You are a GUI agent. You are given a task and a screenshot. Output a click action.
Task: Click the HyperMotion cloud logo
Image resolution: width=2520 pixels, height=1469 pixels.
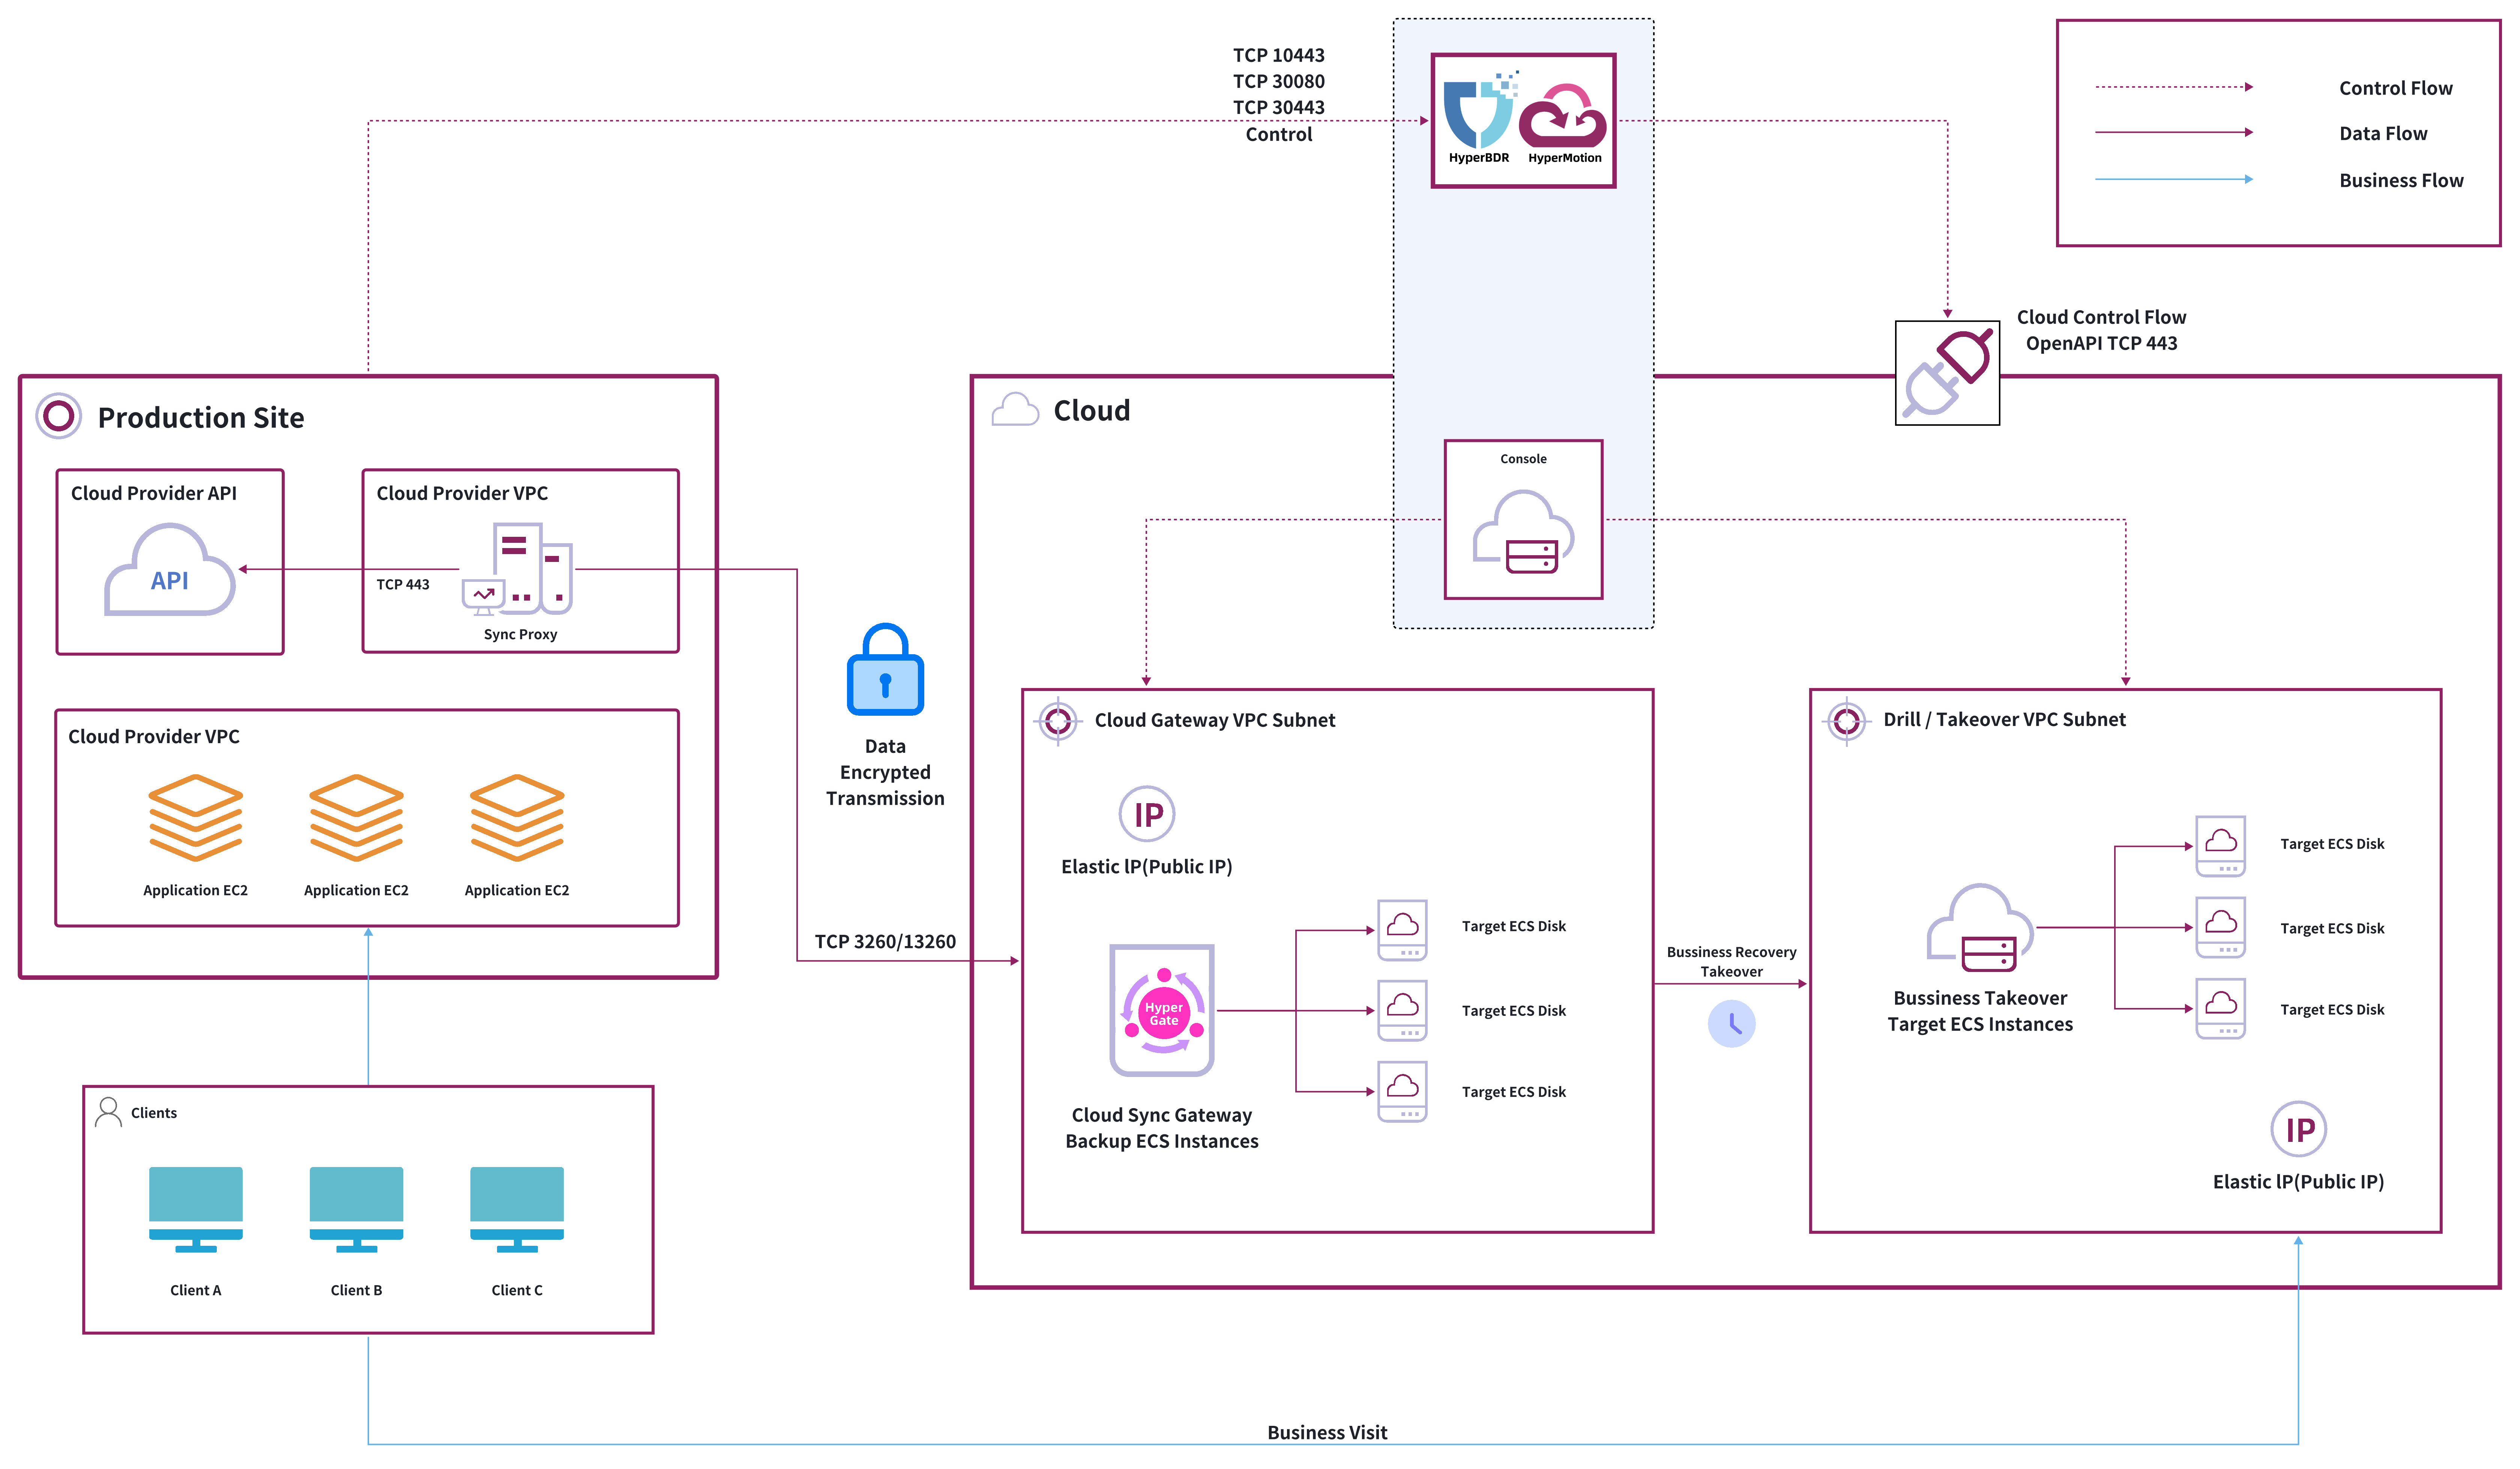(x=1563, y=116)
